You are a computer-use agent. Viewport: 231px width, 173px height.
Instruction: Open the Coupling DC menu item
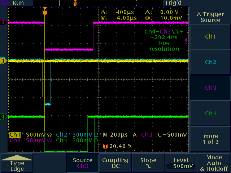[115, 163]
